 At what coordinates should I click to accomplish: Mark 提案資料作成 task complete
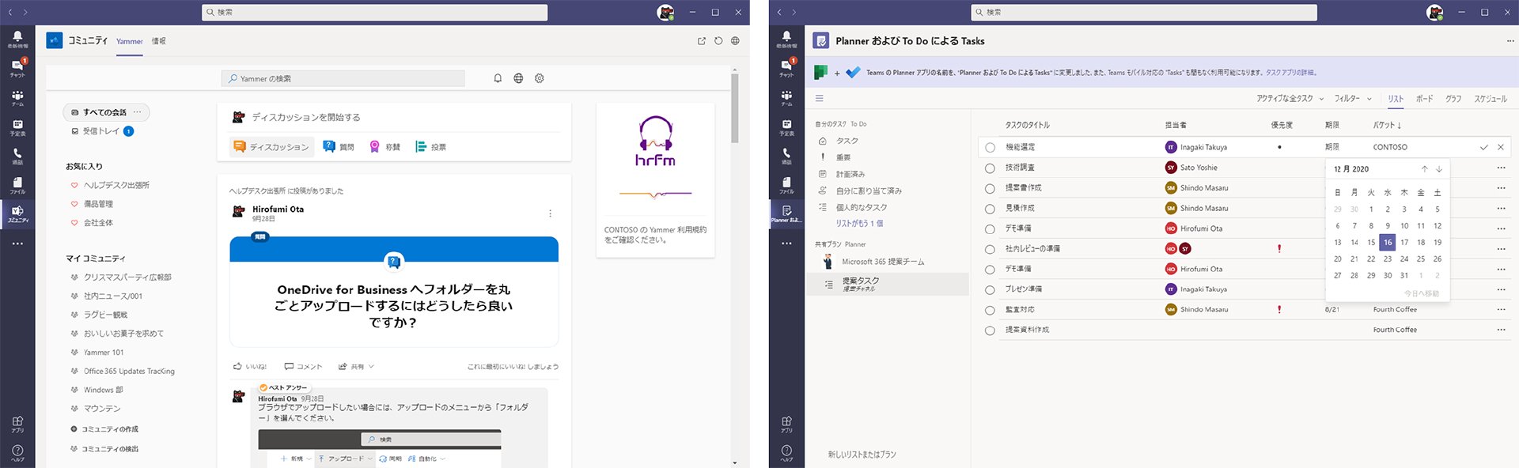(x=990, y=330)
